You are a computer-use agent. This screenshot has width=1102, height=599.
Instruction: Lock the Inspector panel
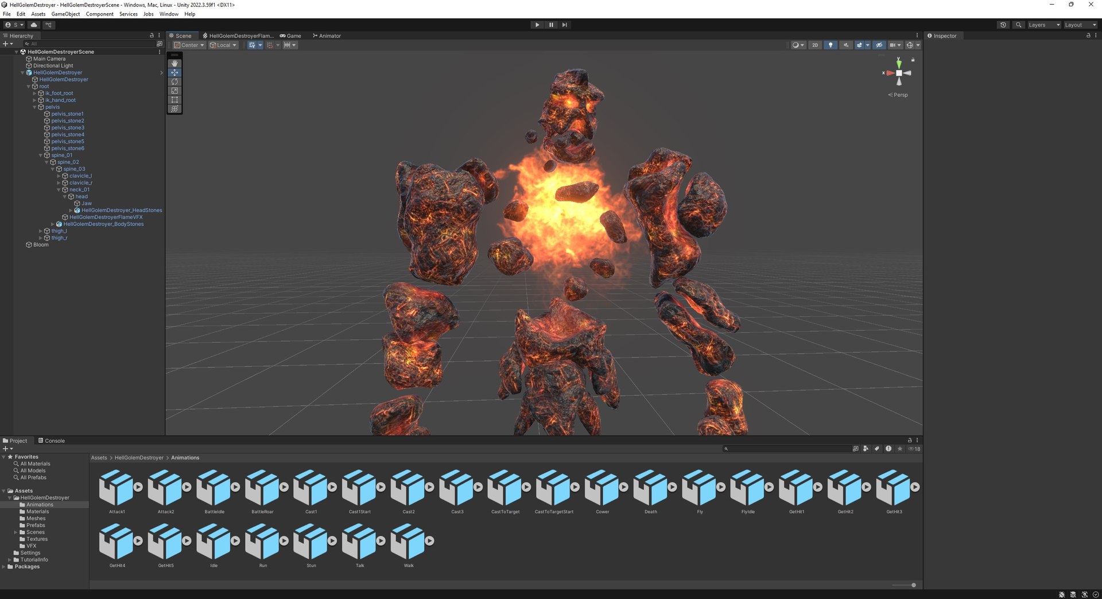[x=1088, y=36]
